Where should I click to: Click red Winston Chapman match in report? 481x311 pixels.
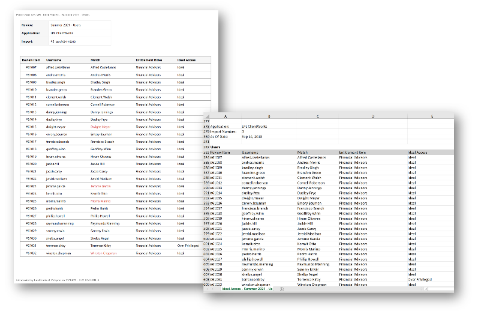pyautogui.click(x=103, y=253)
